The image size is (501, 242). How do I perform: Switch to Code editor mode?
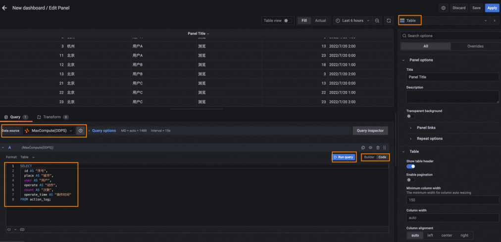382,157
